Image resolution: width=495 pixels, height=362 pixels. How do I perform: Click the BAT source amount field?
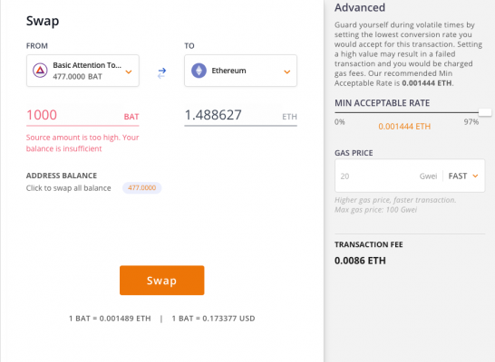[82, 115]
